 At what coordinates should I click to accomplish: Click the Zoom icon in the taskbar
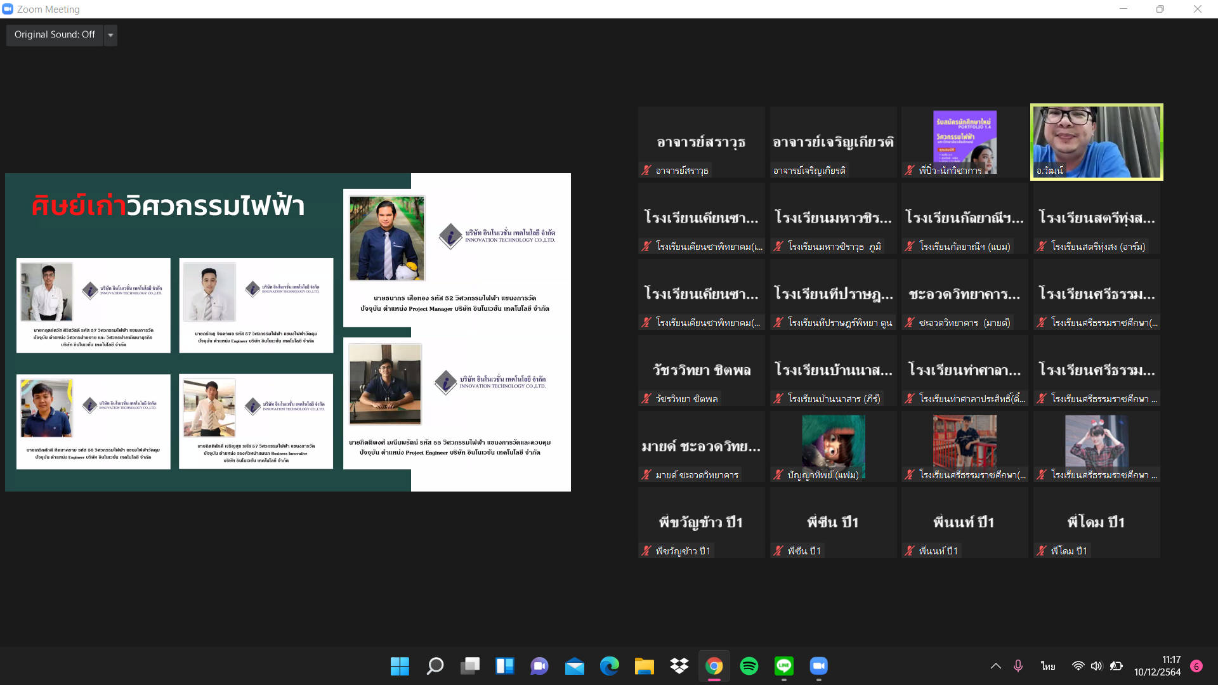pos(819,666)
